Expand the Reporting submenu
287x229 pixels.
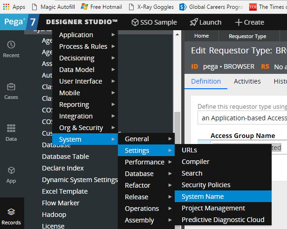(x=85, y=105)
